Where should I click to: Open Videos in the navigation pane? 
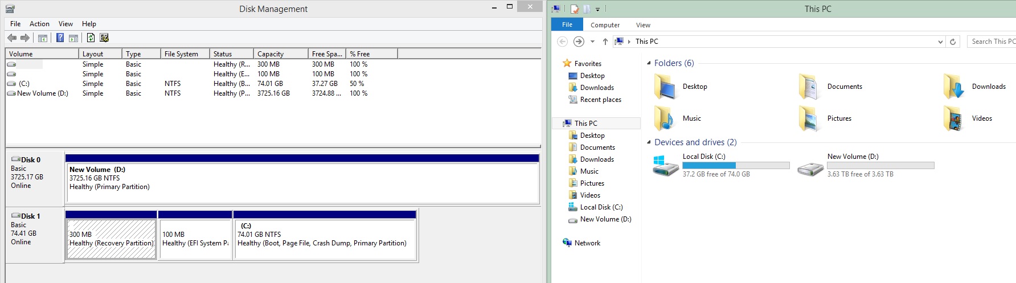coord(590,195)
